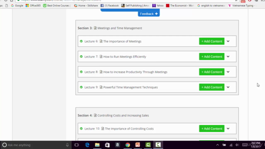Open the english to vietnamese bookmark
This screenshot has height=149, width=265.
click(211, 5)
